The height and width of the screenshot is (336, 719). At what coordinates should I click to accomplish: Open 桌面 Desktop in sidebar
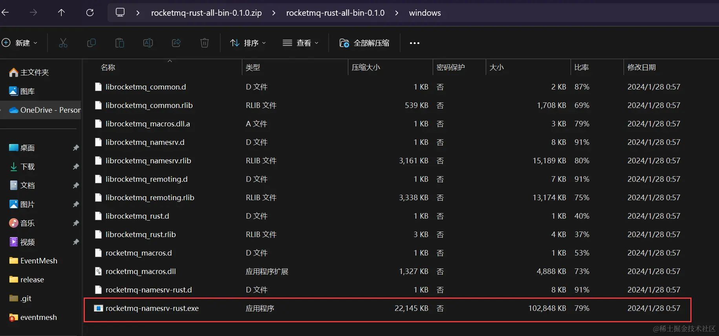22,148
